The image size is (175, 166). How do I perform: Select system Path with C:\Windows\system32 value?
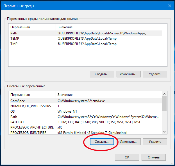86,117
